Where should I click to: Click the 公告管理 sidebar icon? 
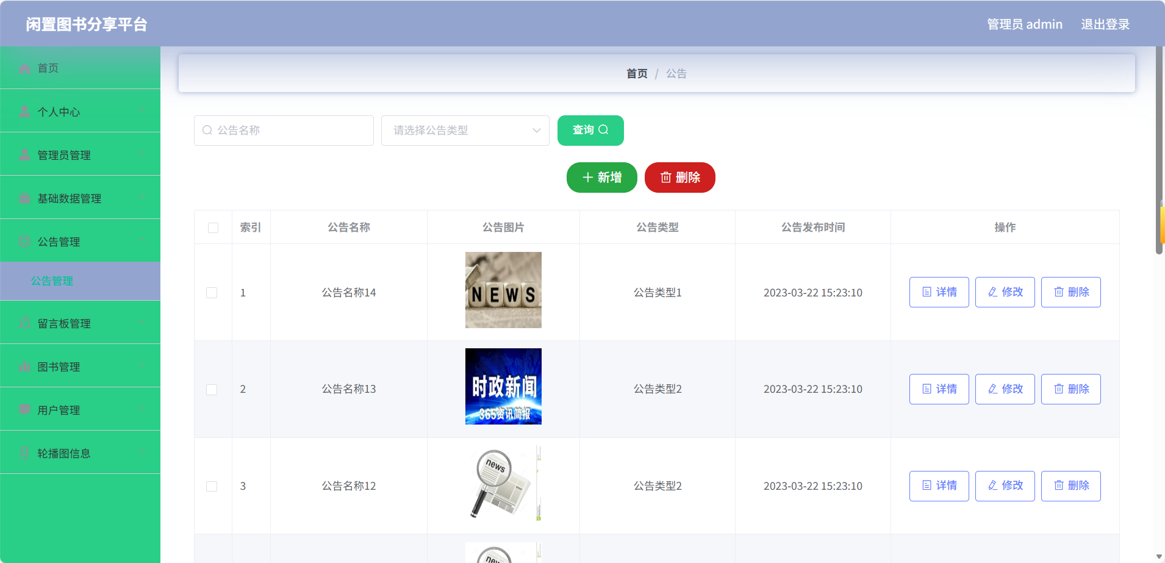(x=24, y=242)
